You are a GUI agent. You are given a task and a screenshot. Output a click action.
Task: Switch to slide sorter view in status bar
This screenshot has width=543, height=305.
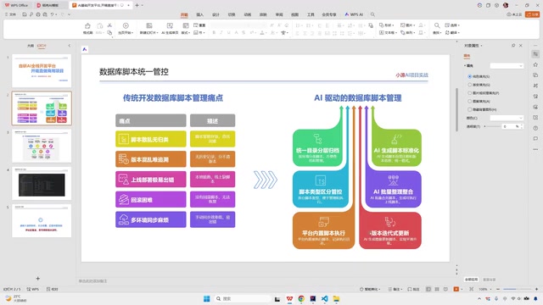[x=437, y=289]
